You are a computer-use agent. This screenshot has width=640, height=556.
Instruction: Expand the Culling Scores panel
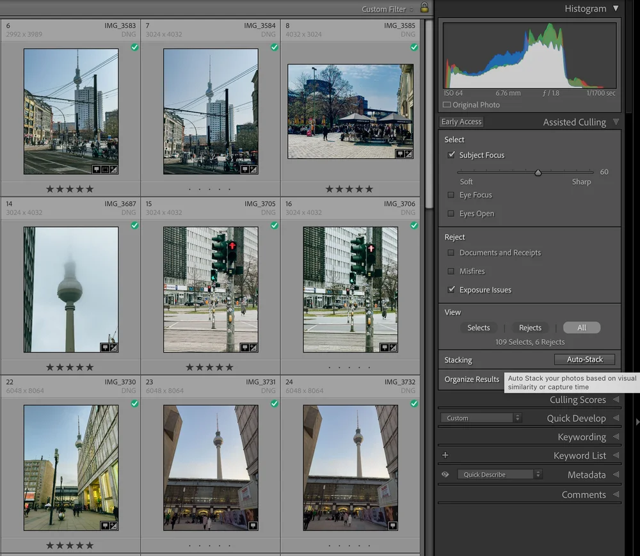point(577,400)
